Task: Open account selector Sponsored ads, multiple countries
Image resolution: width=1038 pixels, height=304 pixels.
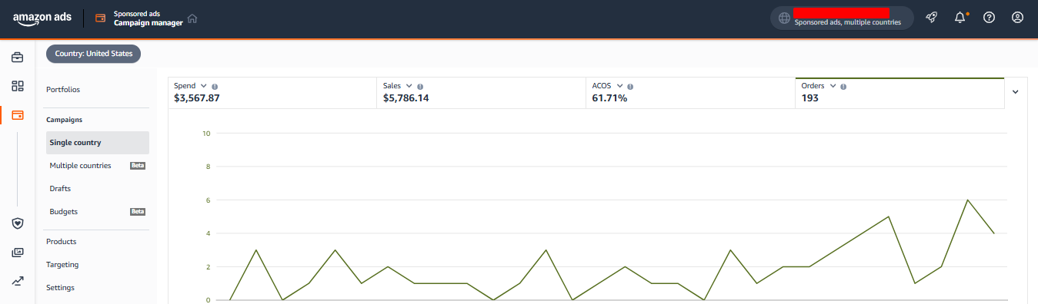Action: click(x=842, y=18)
